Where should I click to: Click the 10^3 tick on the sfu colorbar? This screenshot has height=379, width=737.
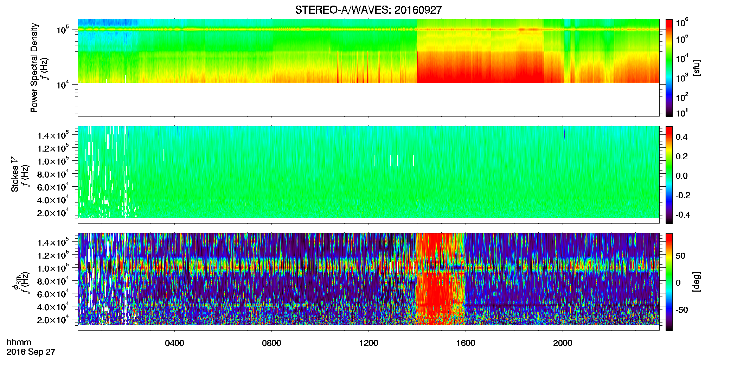click(682, 78)
